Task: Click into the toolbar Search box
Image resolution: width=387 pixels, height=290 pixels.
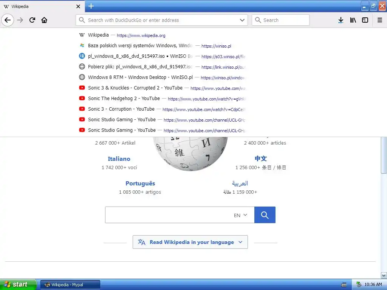Action: (x=280, y=20)
